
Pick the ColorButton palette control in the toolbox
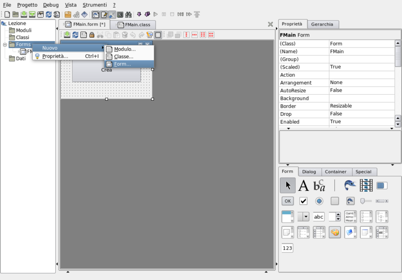click(335, 232)
